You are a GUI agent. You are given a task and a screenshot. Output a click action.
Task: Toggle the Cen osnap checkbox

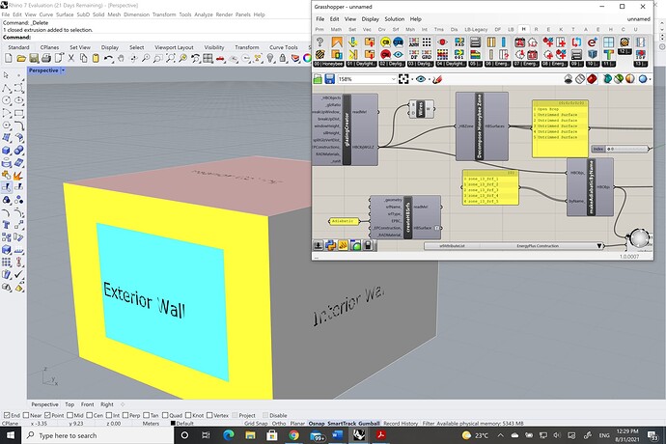click(x=90, y=415)
